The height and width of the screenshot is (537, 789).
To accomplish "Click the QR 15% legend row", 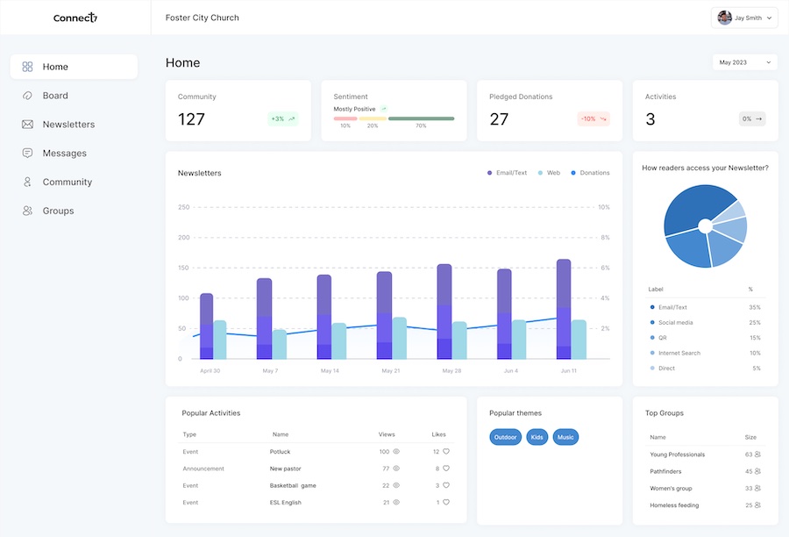I will tap(706, 338).
